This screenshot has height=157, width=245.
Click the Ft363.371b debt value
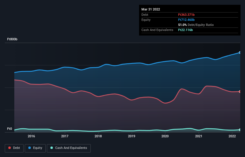[186, 15]
